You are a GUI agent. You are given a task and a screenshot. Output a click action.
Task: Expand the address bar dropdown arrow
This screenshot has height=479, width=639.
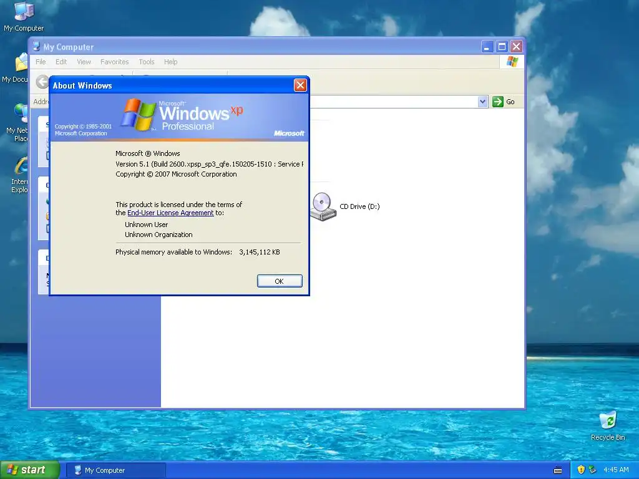[x=482, y=102]
